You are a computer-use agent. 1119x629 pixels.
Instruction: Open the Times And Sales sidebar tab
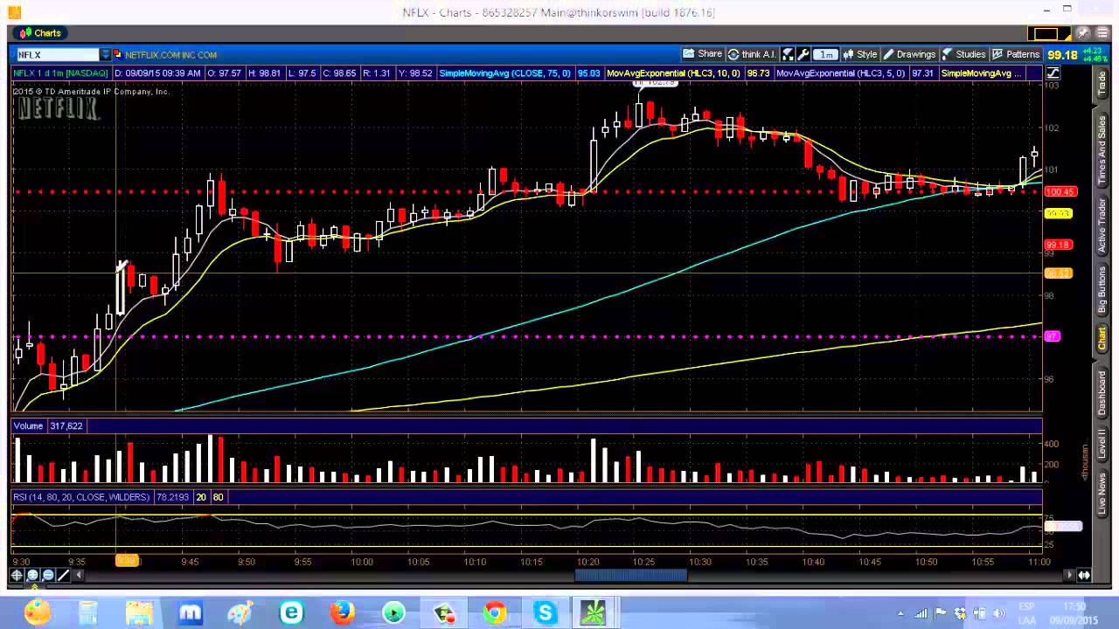[x=1102, y=149]
